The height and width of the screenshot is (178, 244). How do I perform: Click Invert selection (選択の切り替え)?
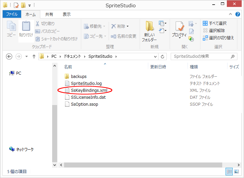pyautogui.click(x=218, y=38)
